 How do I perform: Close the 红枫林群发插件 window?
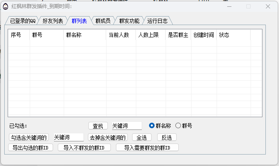[268, 7]
